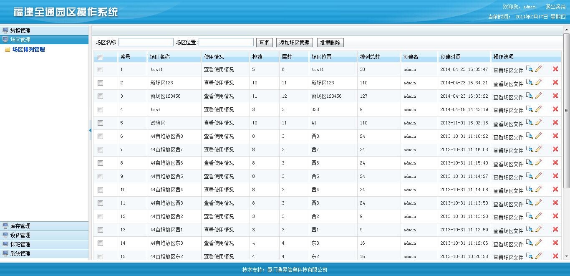The image size is (570, 276).
Task: Check the checkbox for row 新场区123
Action: pyautogui.click(x=100, y=83)
